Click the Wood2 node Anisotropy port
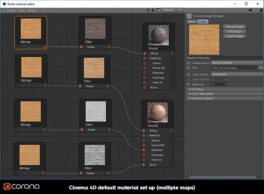This screenshot has width=264, height=194. pos(144,155)
